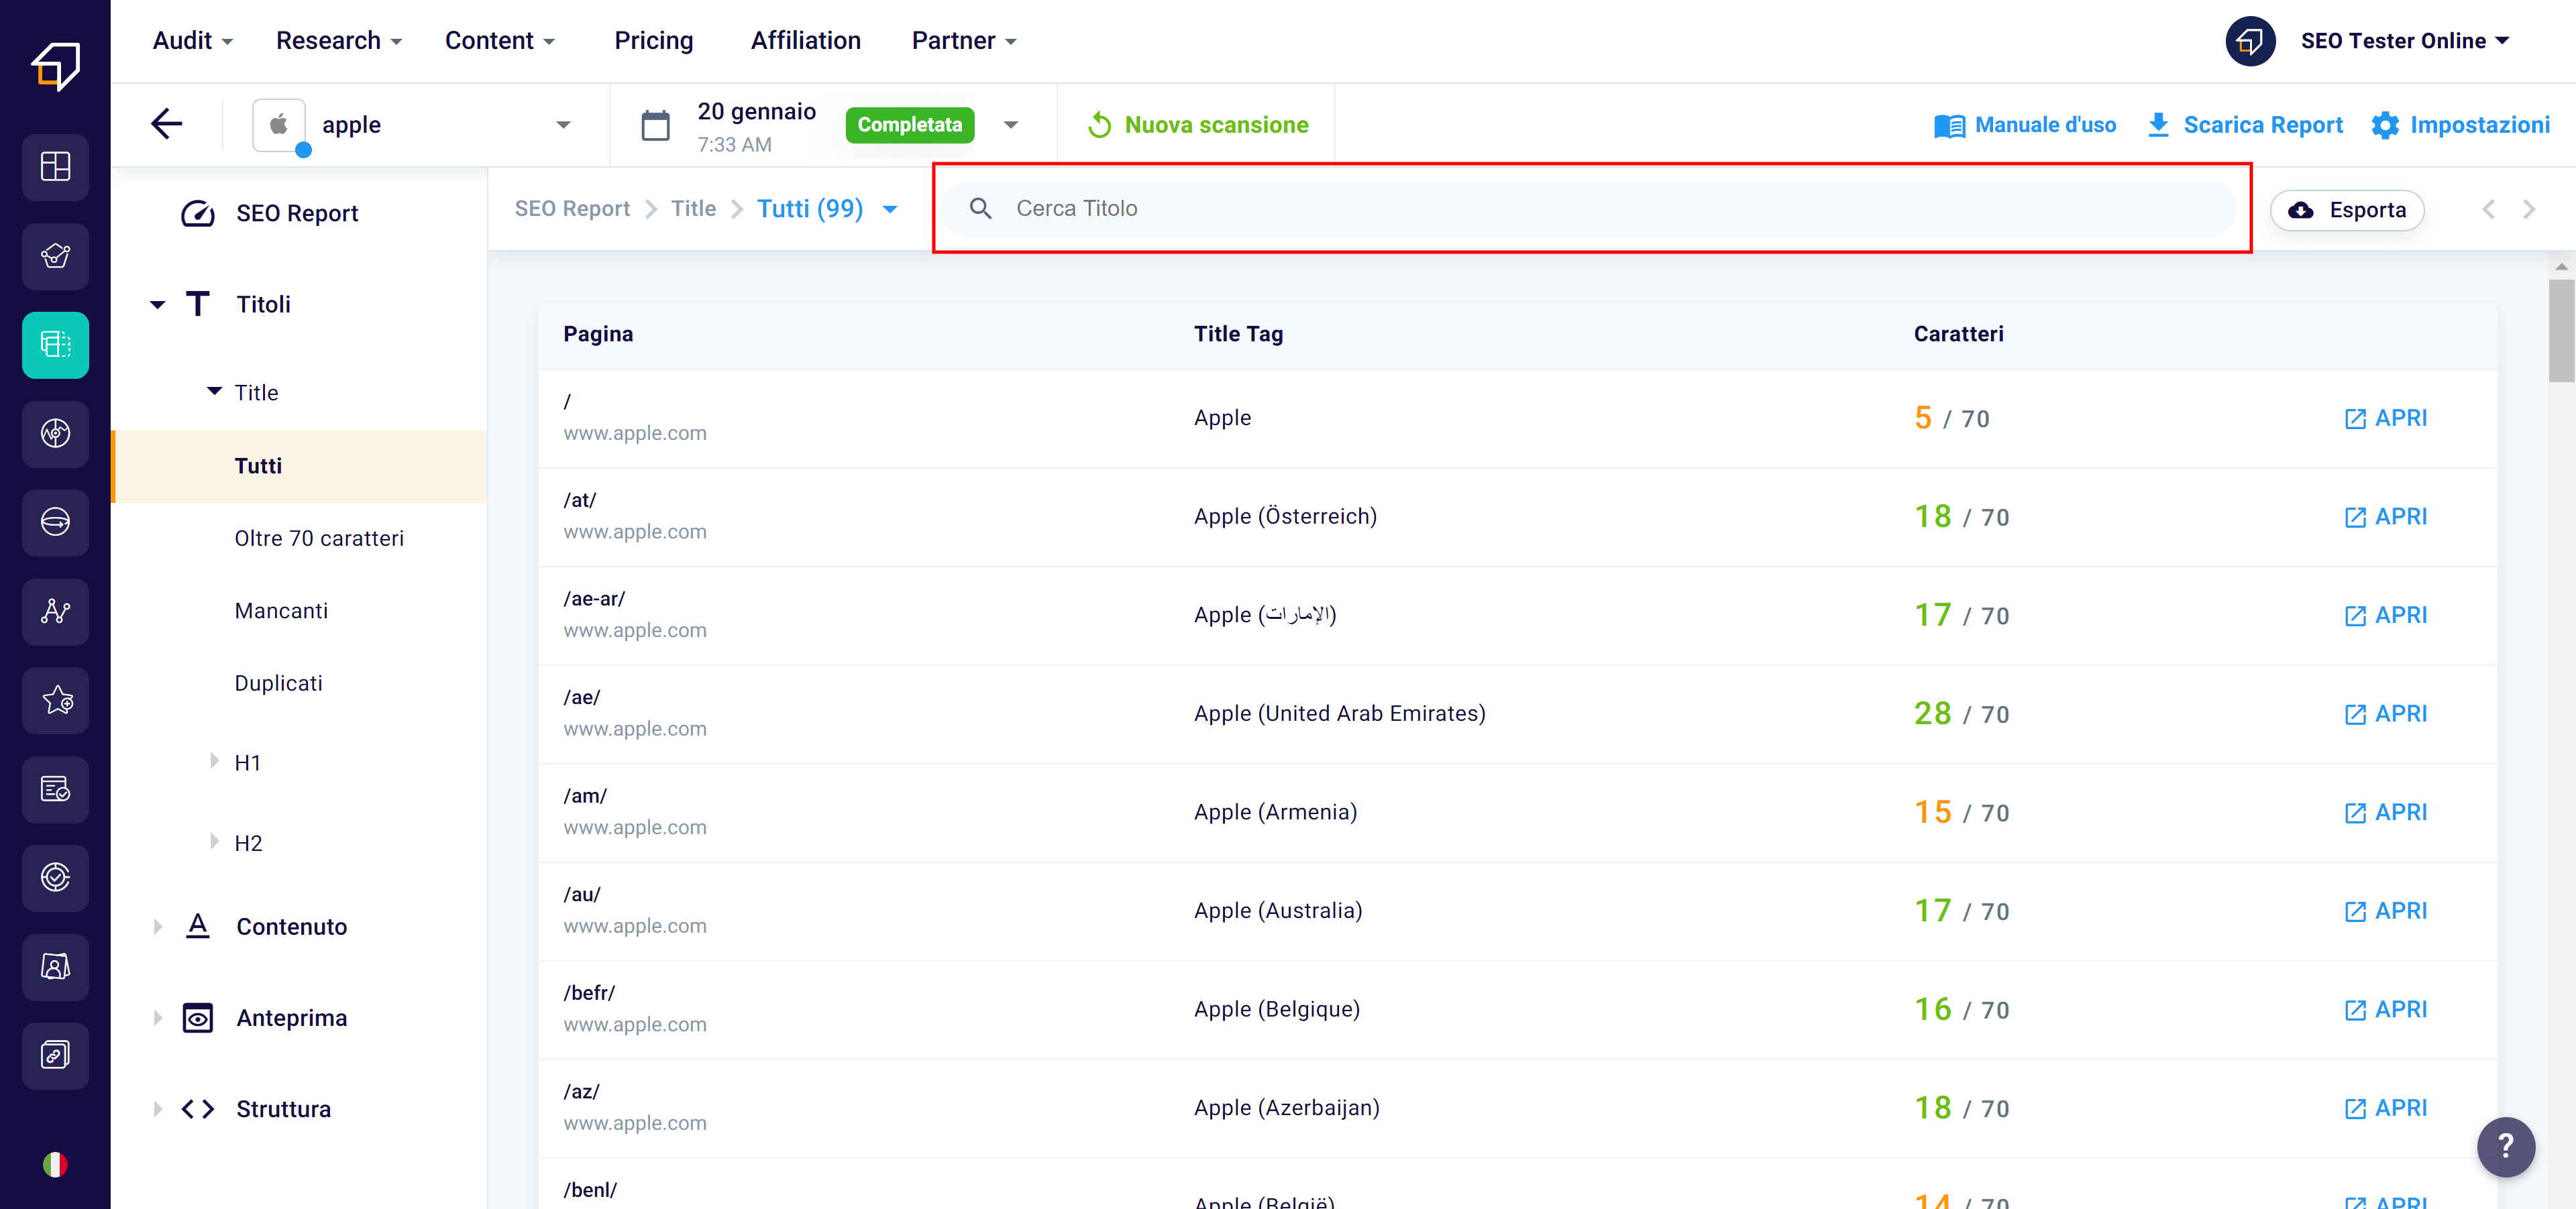Image resolution: width=2576 pixels, height=1209 pixels.
Task: Open the Research dropdown menu
Action: pos(339,41)
